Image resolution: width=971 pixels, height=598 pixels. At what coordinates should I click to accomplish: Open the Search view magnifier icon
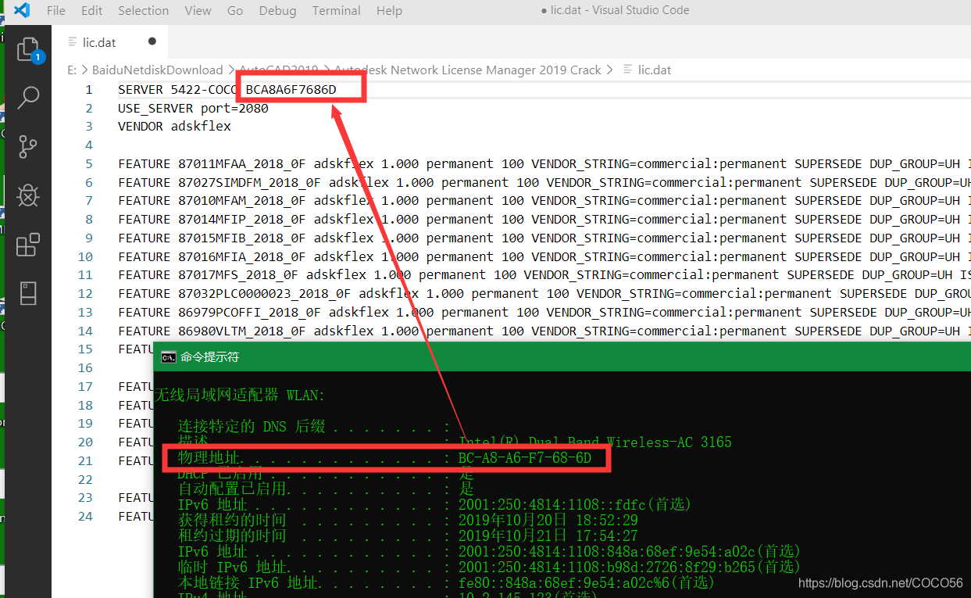(x=28, y=97)
